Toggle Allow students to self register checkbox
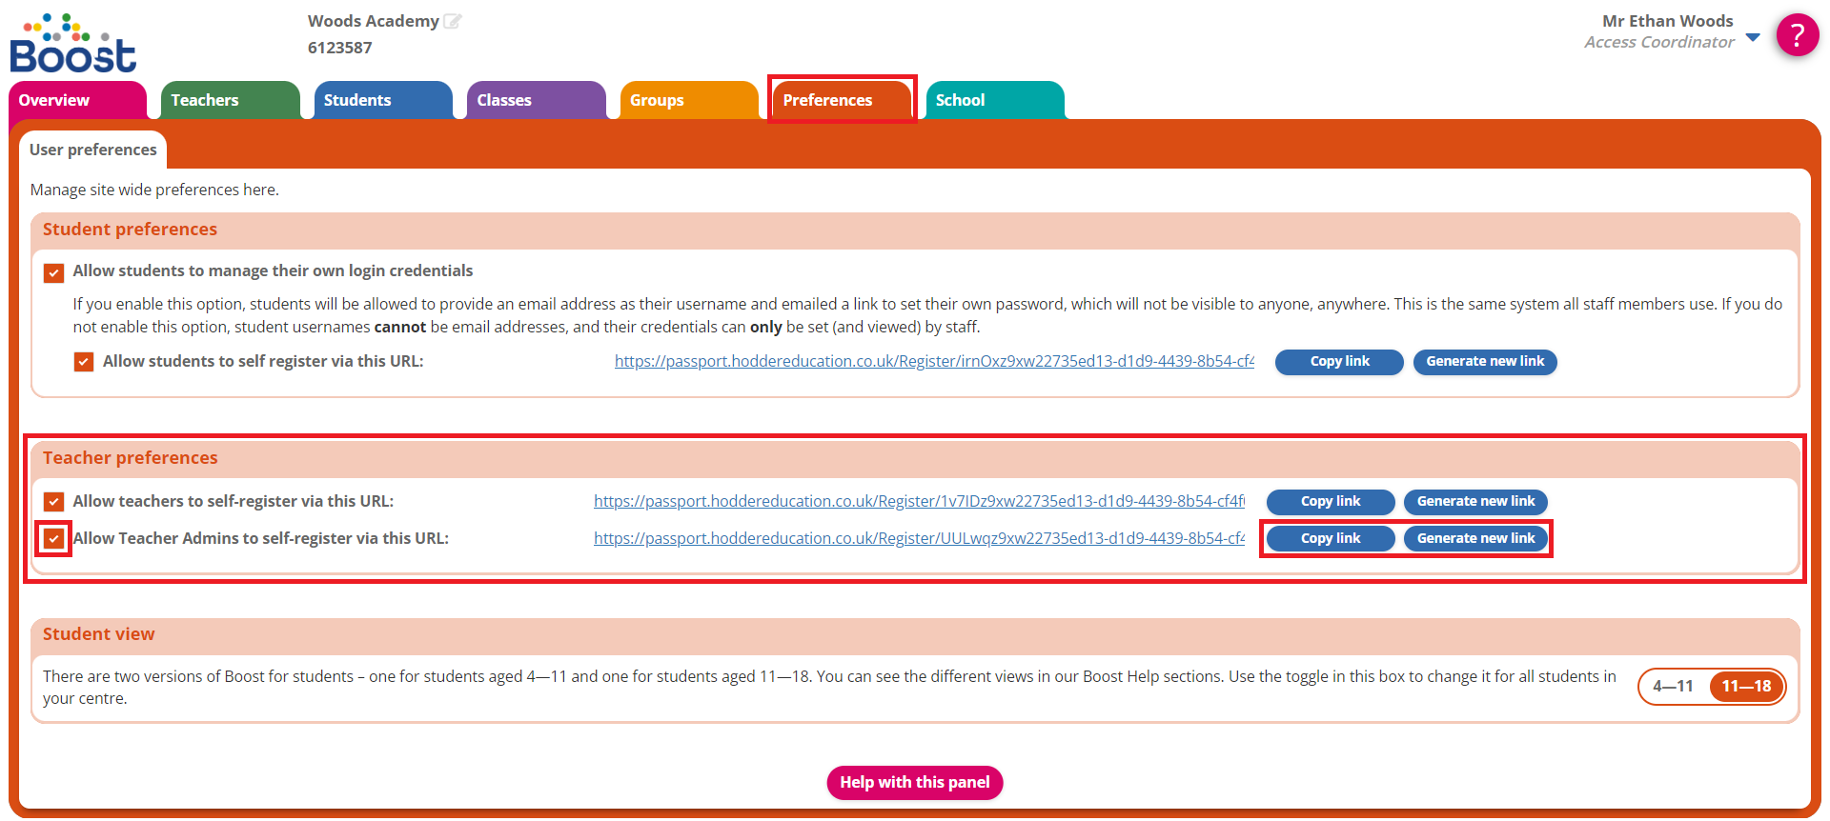Viewport: 1830px width, 821px height. tap(84, 362)
